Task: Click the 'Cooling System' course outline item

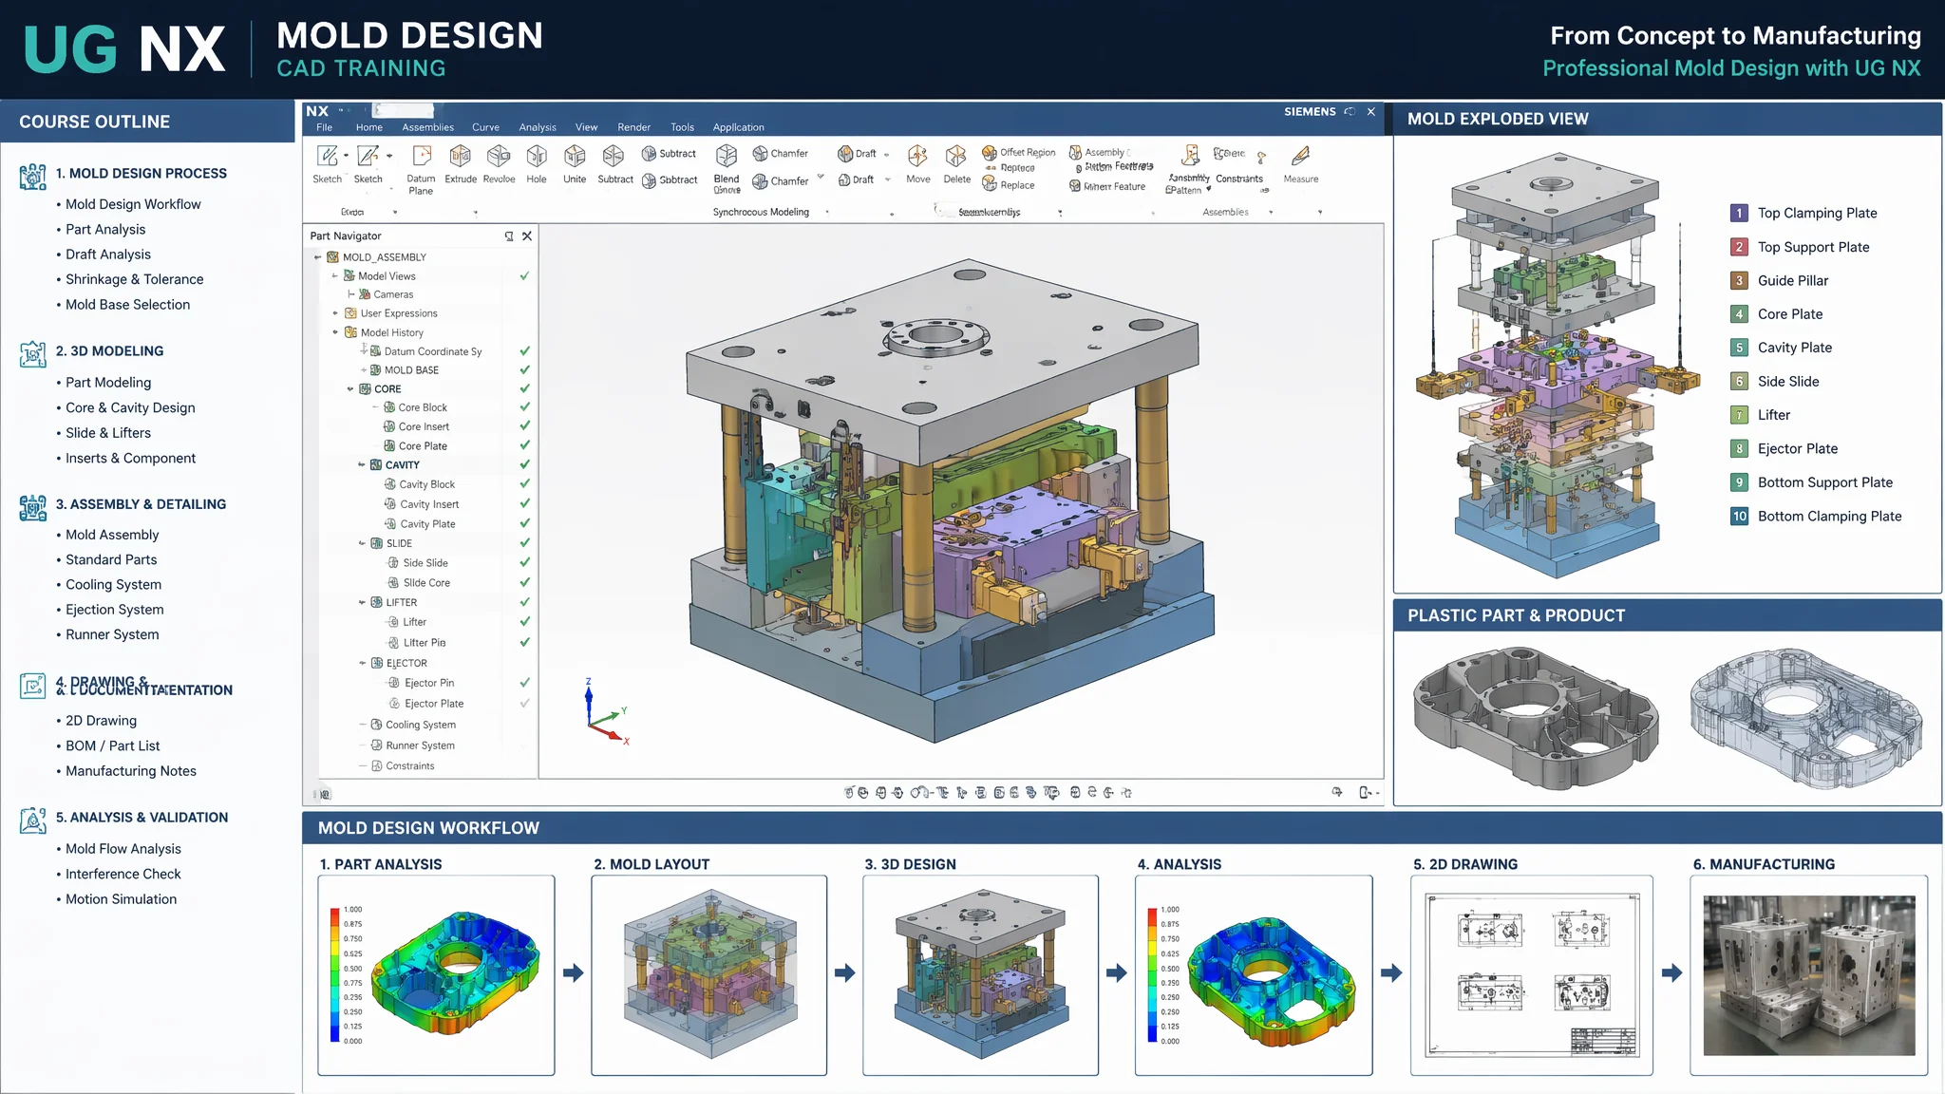Action: click(x=113, y=585)
